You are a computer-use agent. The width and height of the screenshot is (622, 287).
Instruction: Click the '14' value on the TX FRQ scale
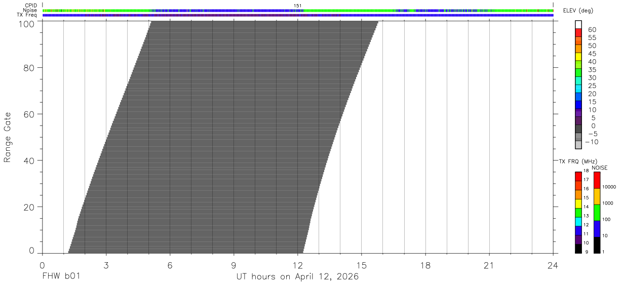(x=586, y=207)
